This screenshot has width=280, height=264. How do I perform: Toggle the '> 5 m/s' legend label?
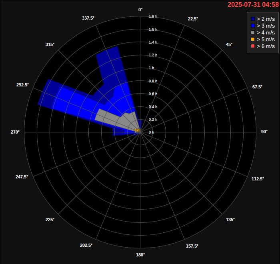(266, 39)
